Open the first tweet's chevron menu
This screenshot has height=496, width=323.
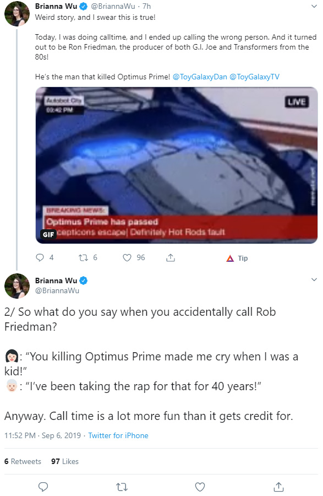pyautogui.click(x=314, y=6)
